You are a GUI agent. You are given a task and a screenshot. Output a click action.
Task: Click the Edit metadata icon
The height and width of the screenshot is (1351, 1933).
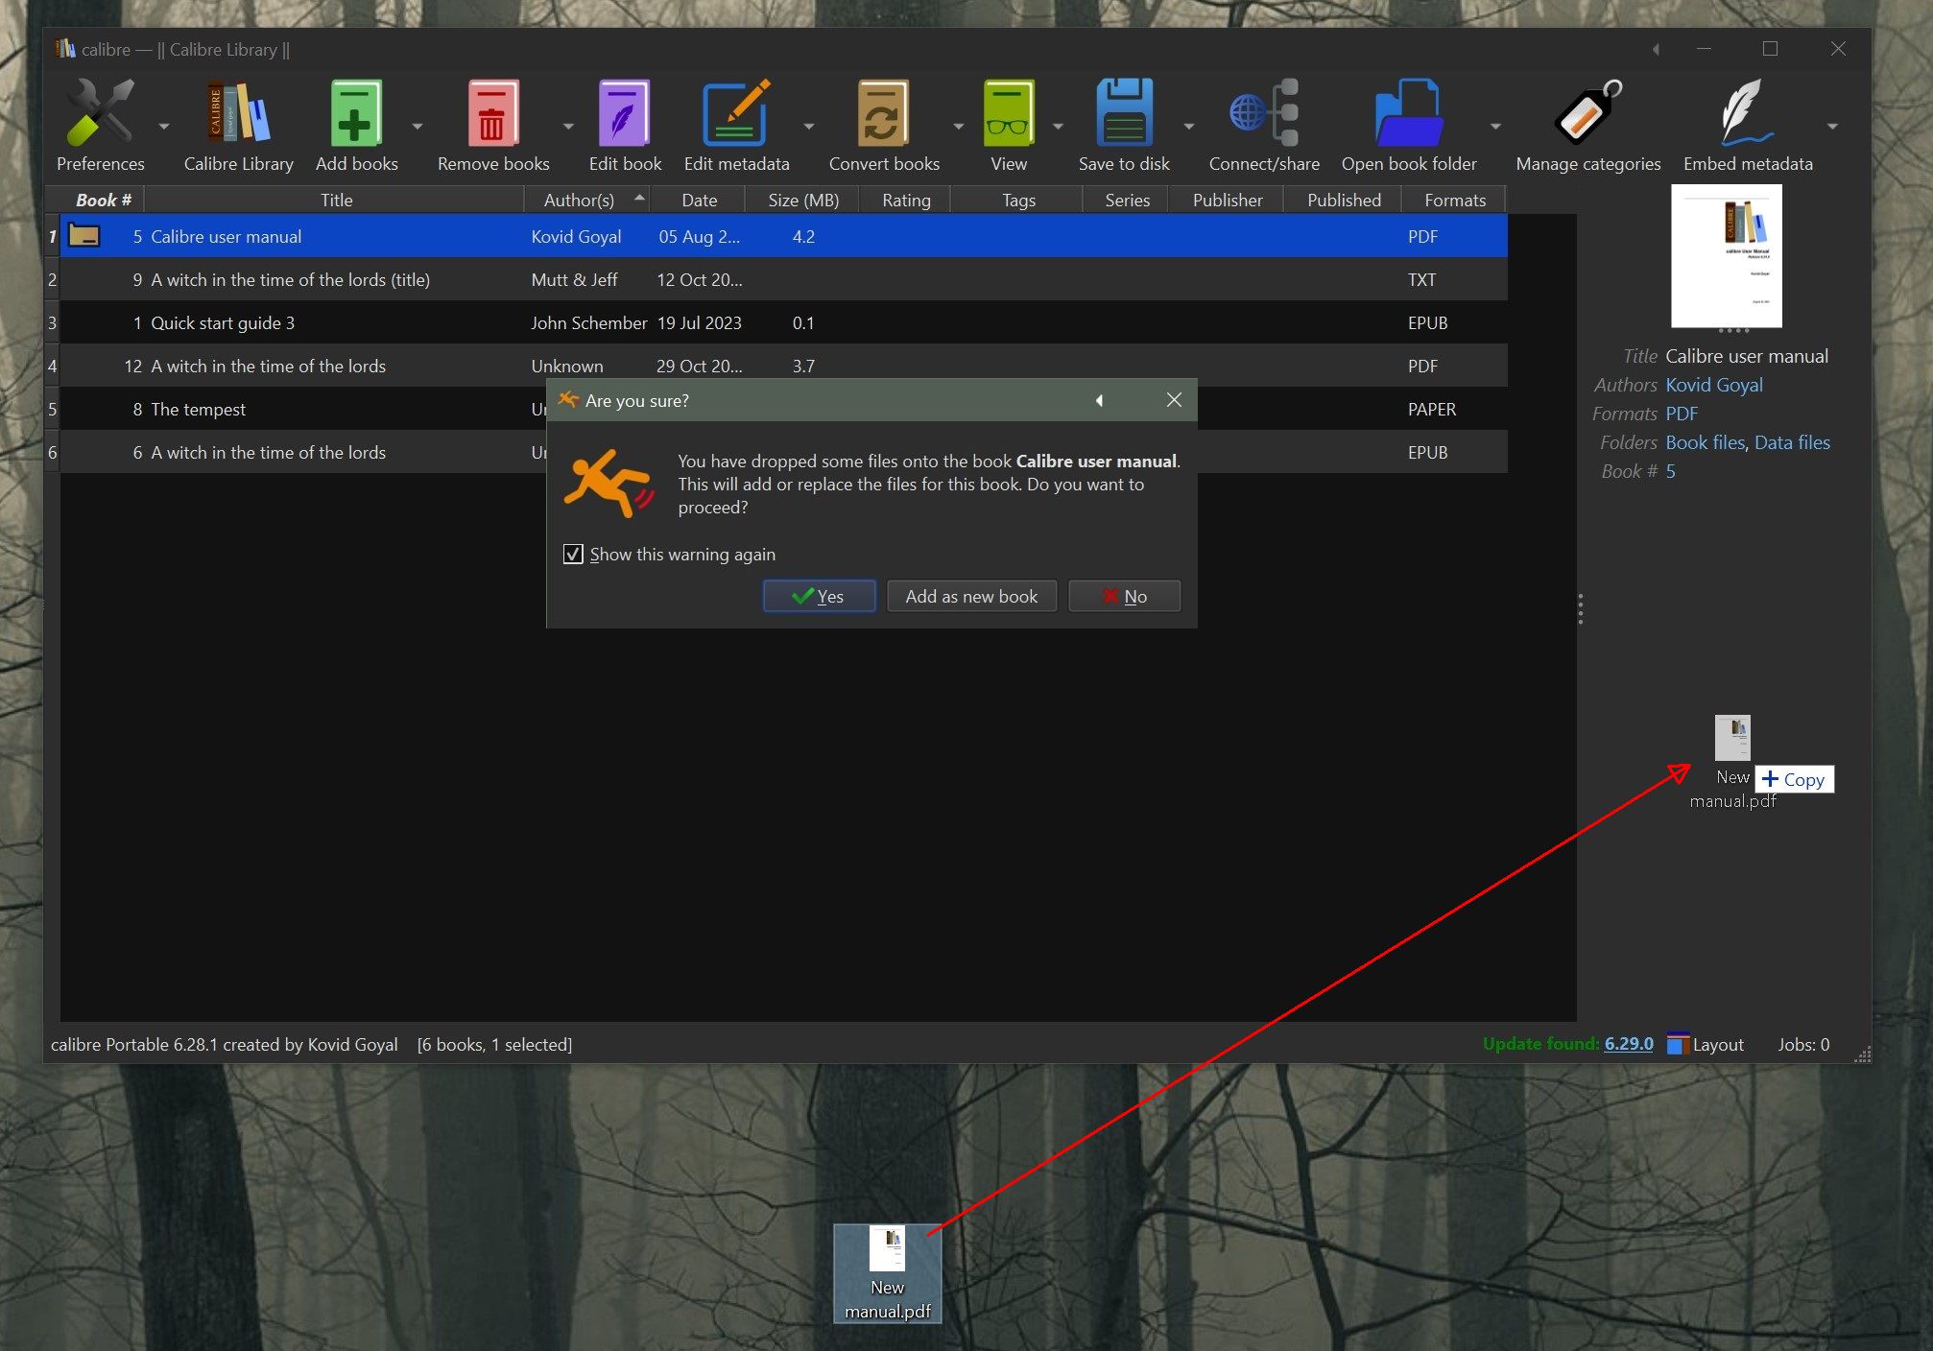pos(736,112)
